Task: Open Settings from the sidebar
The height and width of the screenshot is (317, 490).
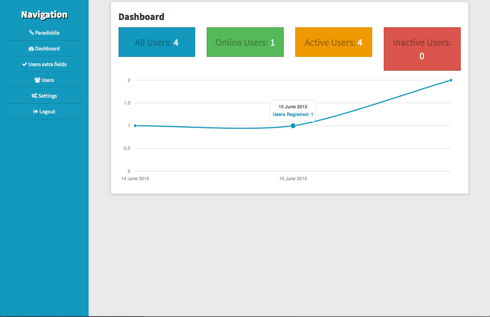Action: 44,96
